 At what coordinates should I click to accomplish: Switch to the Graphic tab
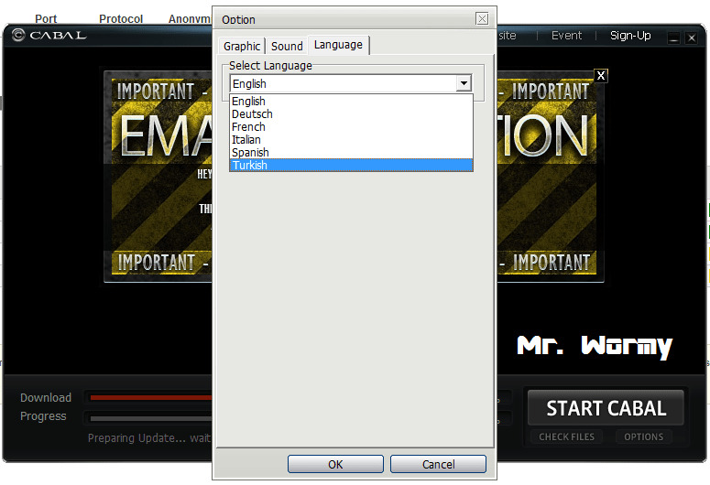click(242, 46)
